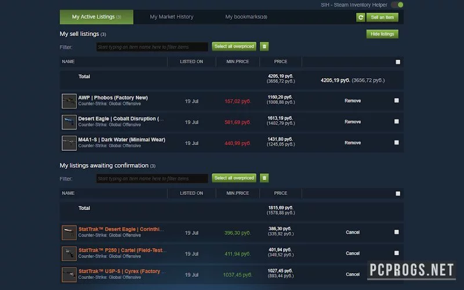Focus the awaiting confirmation filter input field
Viewport: 464px width, 290px height.
click(152, 179)
